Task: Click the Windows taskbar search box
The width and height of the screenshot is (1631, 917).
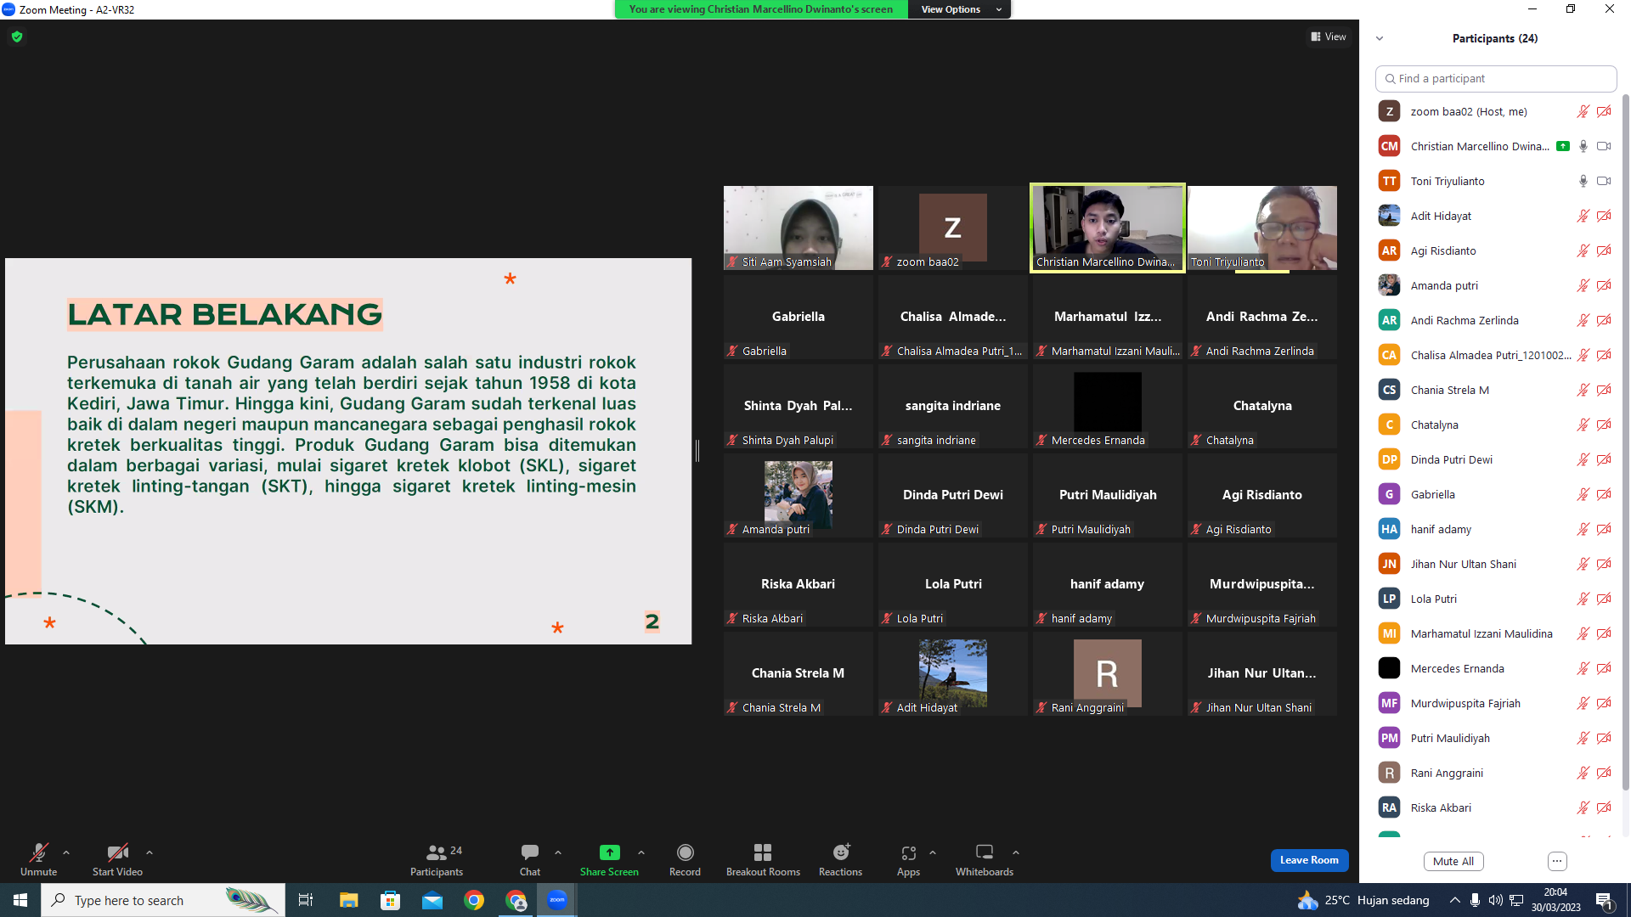Action: (163, 900)
